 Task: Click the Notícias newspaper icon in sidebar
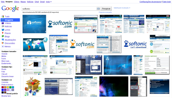point(3,26)
